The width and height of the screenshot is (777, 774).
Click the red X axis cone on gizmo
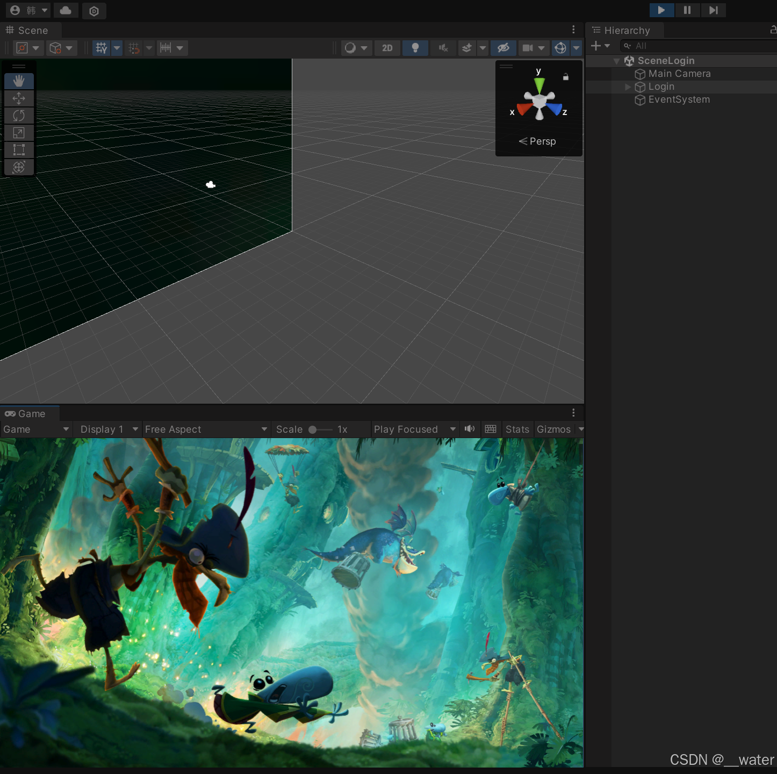click(524, 109)
